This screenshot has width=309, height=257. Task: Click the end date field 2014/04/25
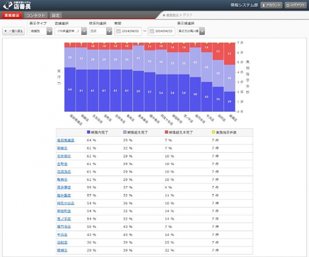click(x=161, y=31)
